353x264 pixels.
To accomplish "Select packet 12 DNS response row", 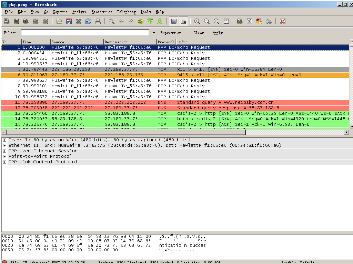I will (175, 108).
